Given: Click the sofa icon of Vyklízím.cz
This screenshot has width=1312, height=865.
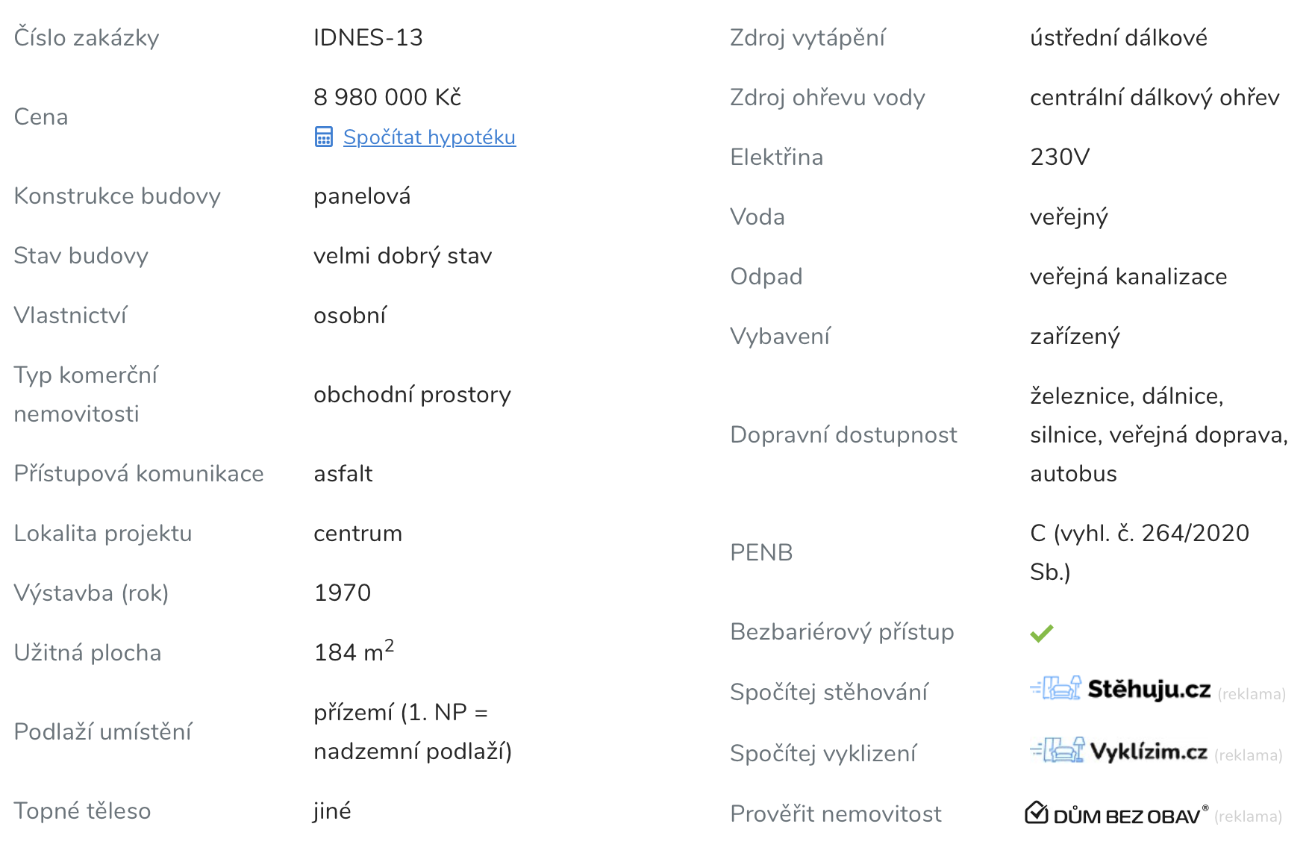Looking at the screenshot, I should [x=1058, y=750].
